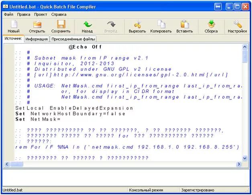Place cursor on '@Echo Off' line

point(85,47)
